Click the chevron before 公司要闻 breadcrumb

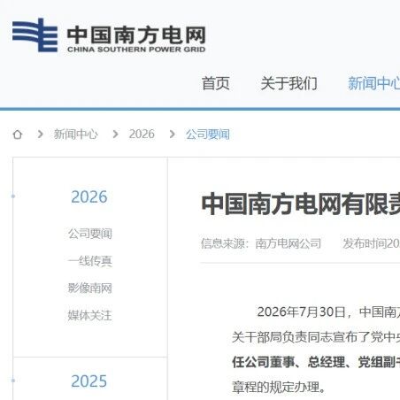pyautogui.click(x=172, y=135)
